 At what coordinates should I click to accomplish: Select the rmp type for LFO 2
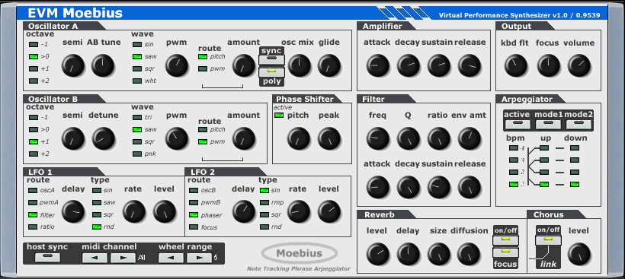coord(264,203)
